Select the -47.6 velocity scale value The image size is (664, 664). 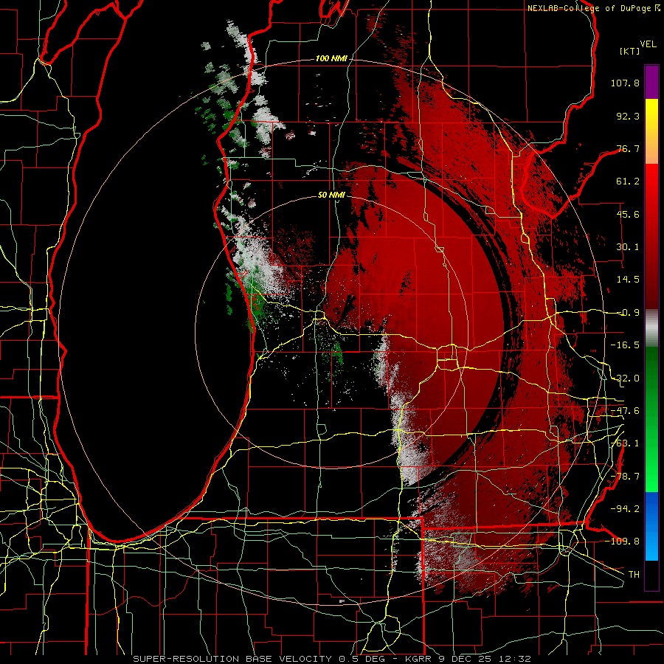pos(625,411)
